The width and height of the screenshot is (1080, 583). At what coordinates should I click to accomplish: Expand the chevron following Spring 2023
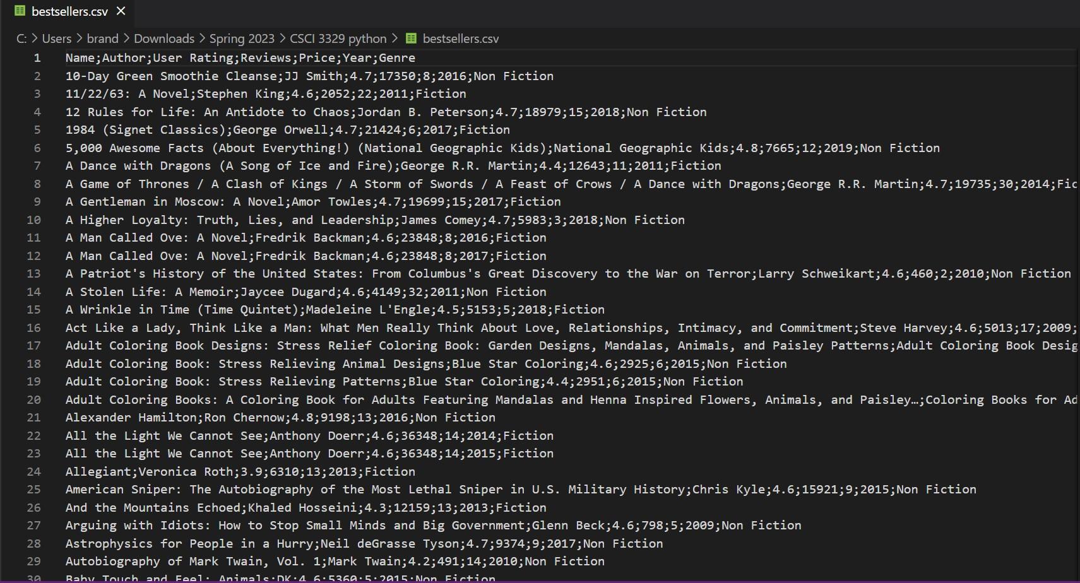pyautogui.click(x=282, y=38)
